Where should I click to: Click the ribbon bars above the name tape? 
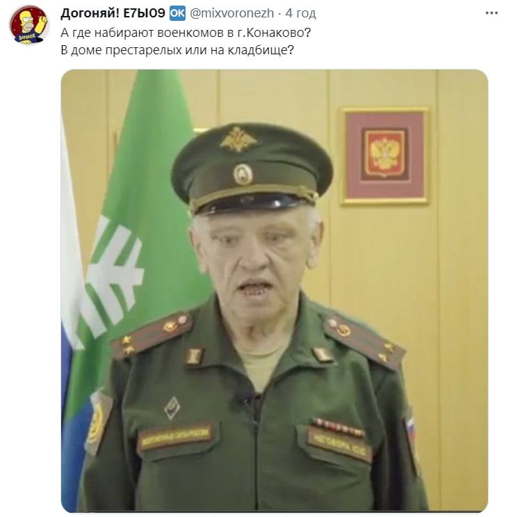[338, 426]
